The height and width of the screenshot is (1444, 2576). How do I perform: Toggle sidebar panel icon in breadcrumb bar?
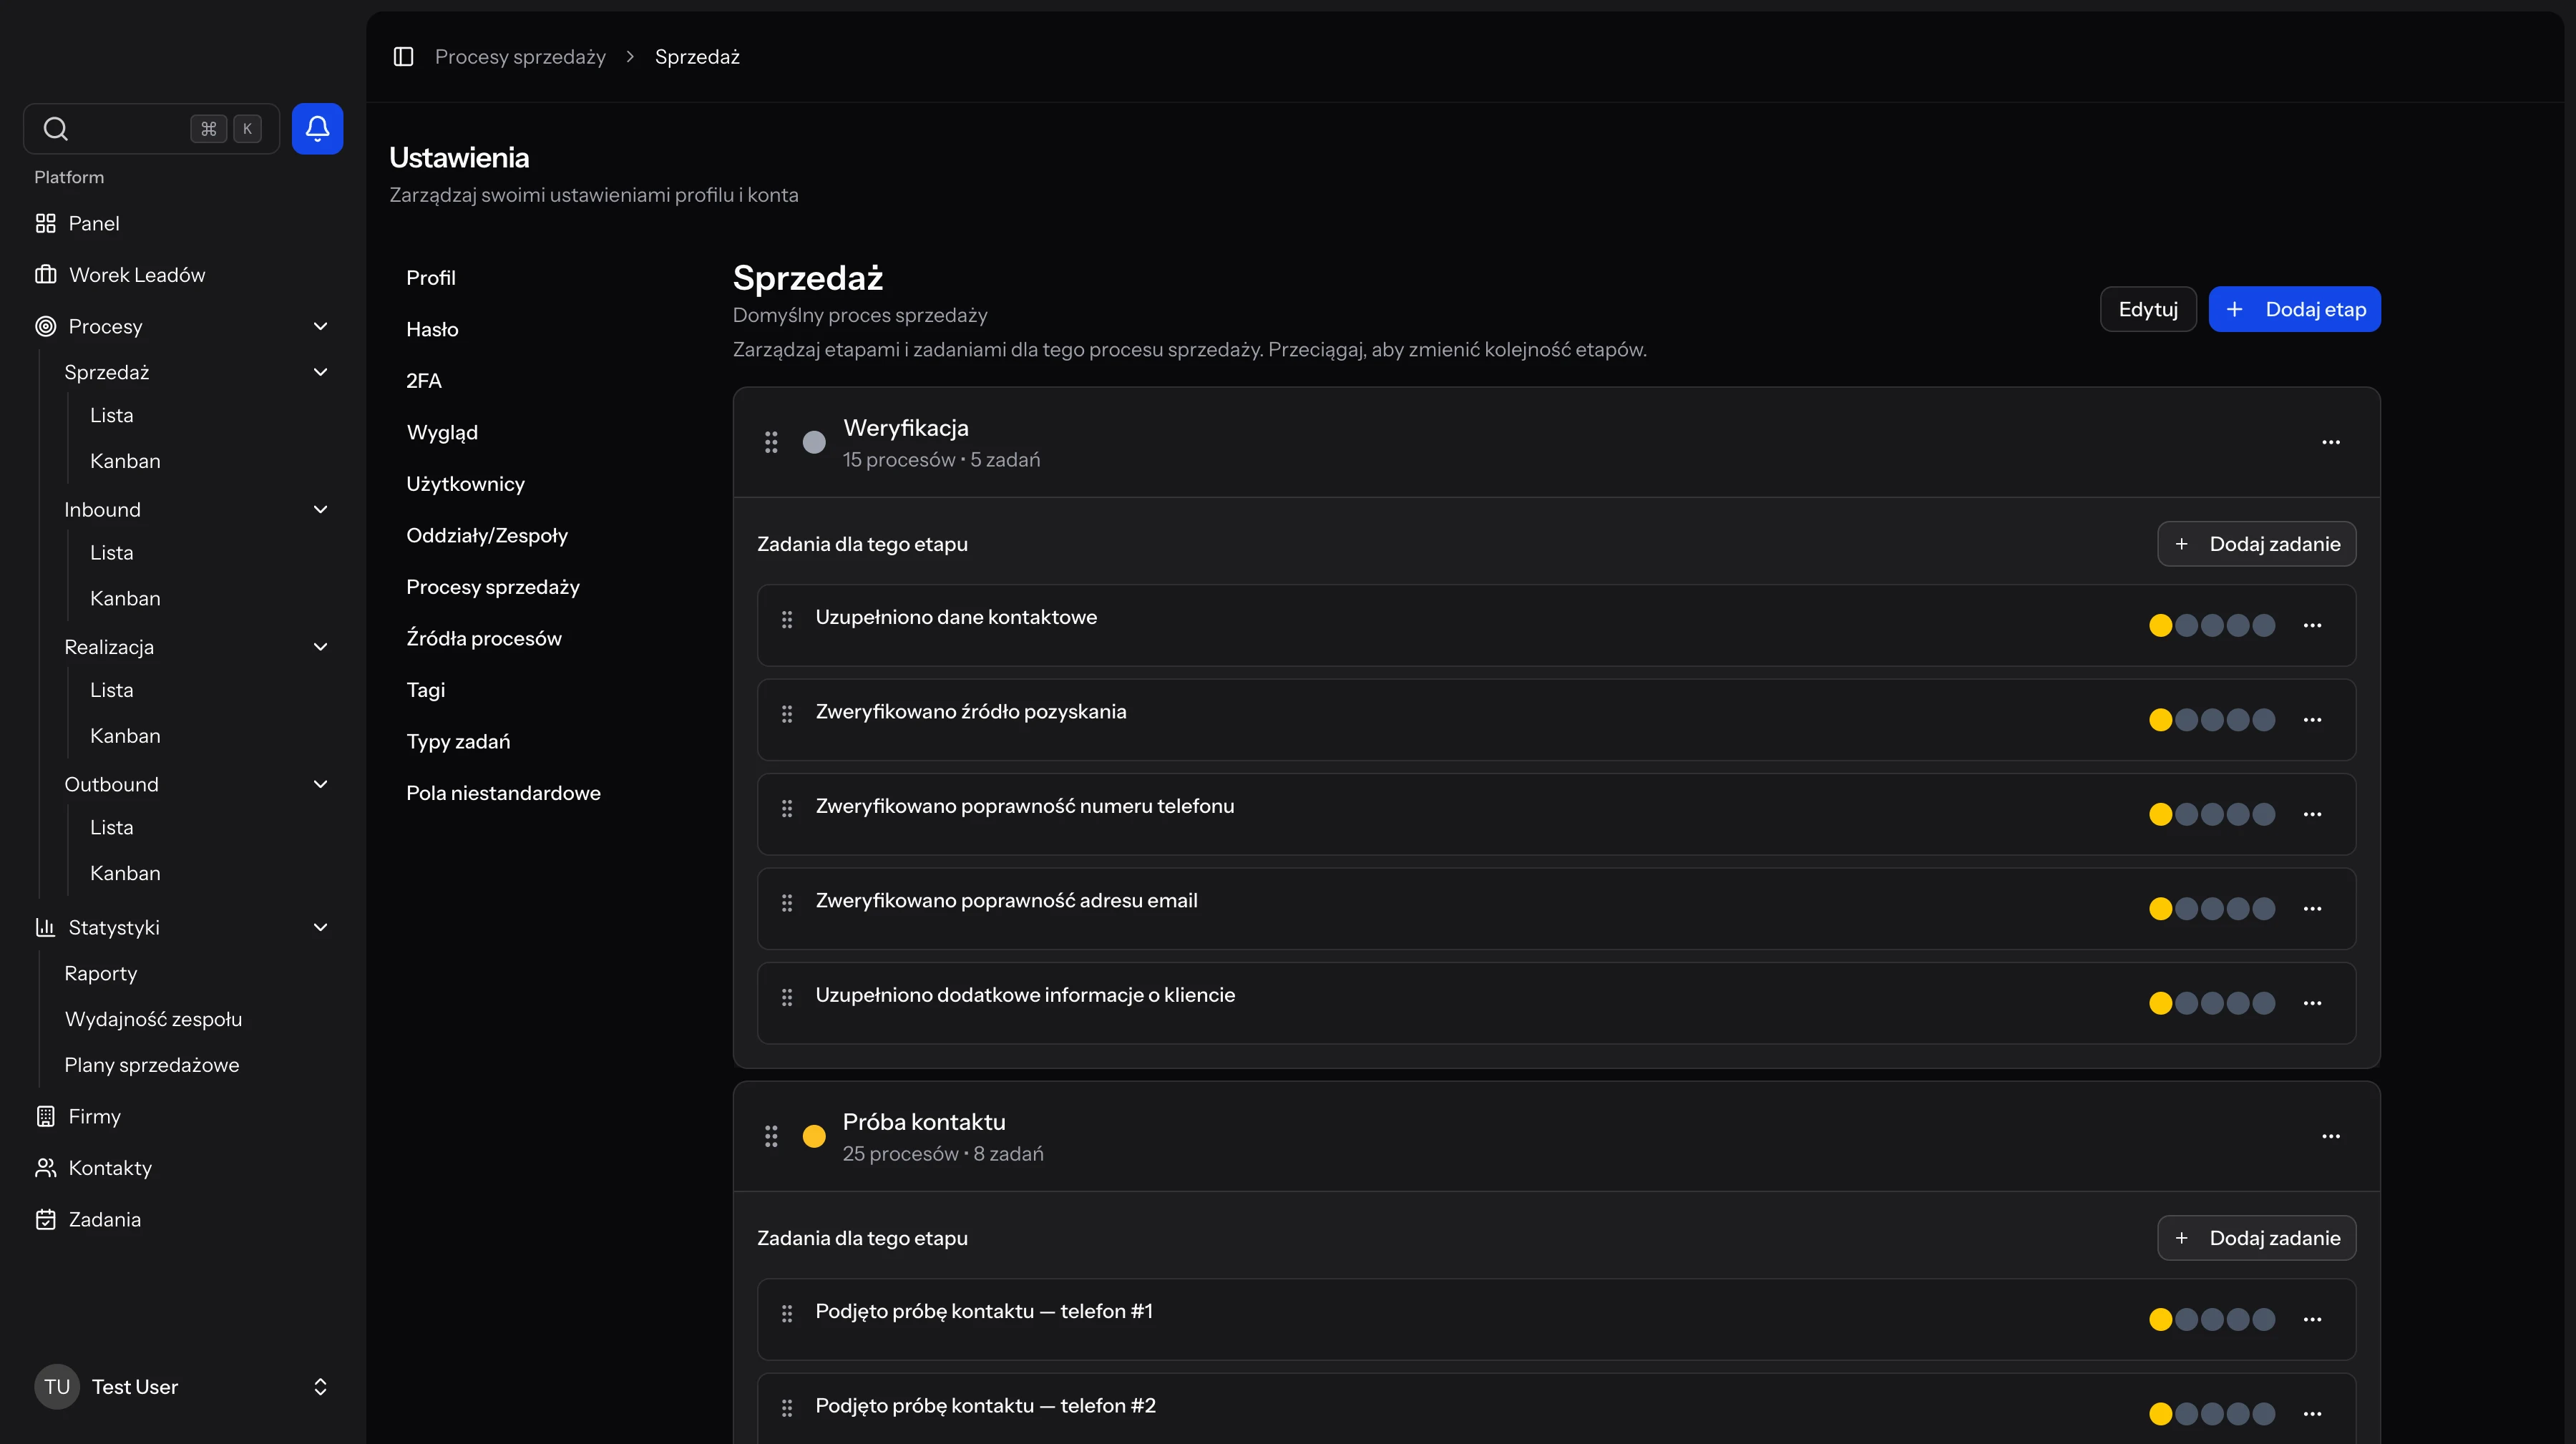coord(403,57)
